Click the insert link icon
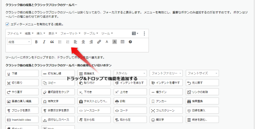This screenshot has width=255, height=129. [x=99, y=42]
